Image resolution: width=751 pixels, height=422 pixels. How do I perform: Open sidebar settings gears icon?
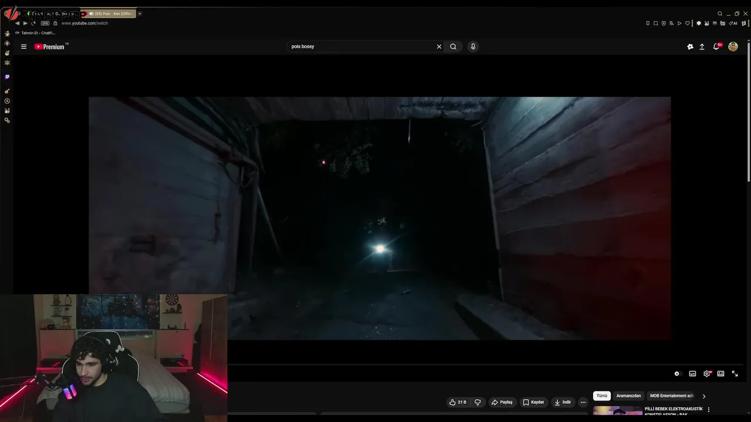click(x=7, y=120)
